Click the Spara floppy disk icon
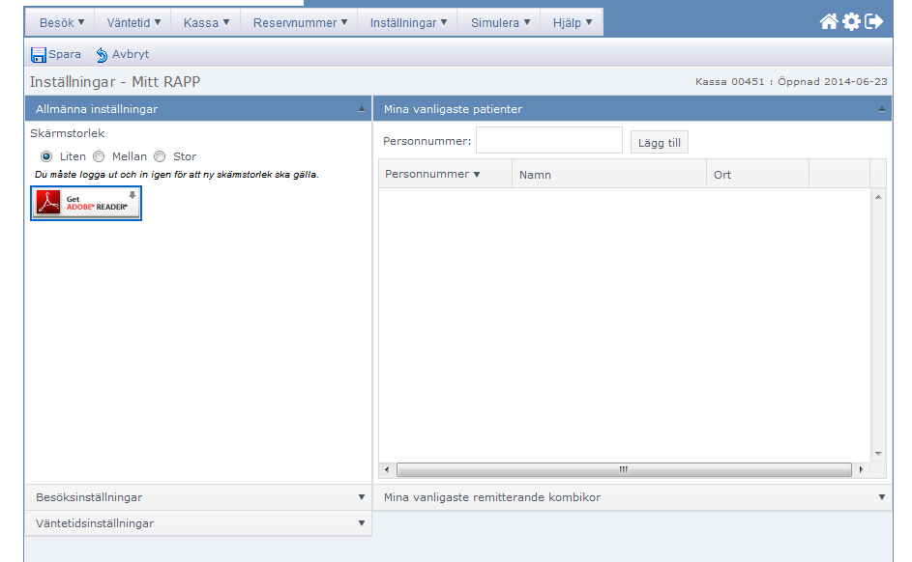The width and height of the screenshot is (912, 562). pyautogui.click(x=39, y=55)
